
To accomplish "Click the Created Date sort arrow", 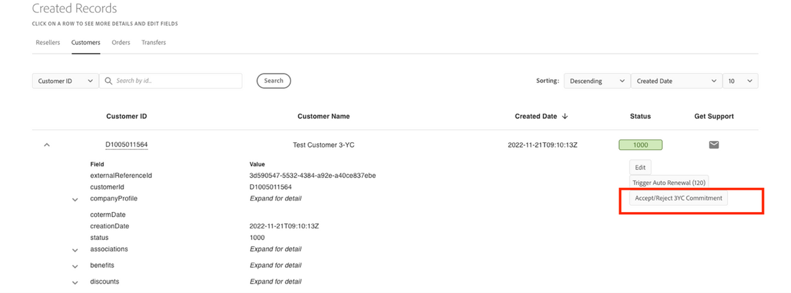I will [x=565, y=116].
